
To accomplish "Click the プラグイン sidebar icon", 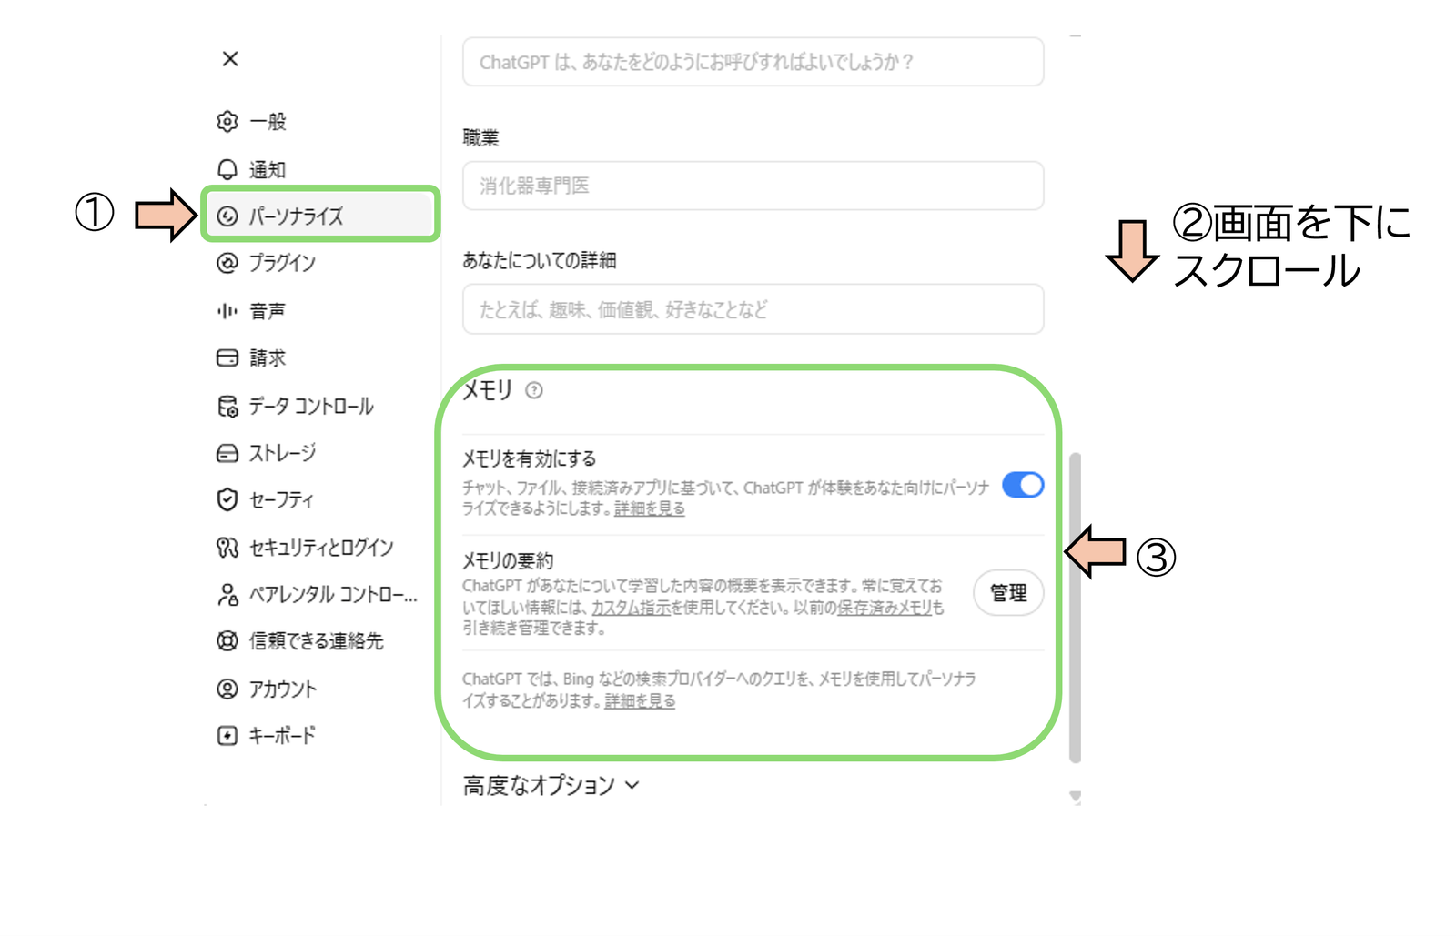I will [x=227, y=263].
